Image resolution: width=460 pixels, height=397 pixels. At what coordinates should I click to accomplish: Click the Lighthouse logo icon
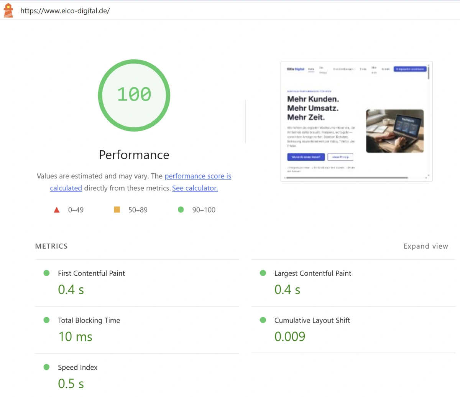point(8,10)
